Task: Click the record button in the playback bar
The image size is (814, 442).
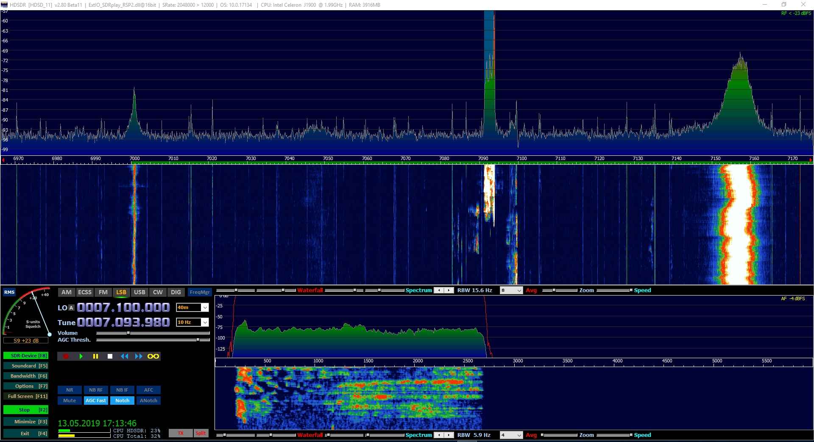Action: click(x=66, y=356)
